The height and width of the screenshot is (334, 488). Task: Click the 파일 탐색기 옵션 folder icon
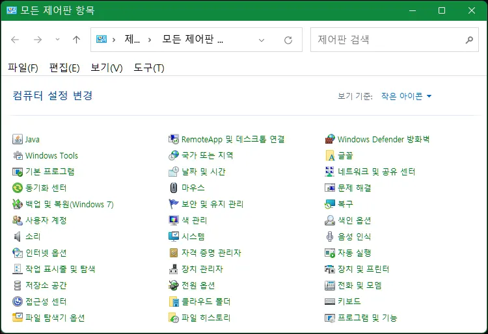(18, 318)
